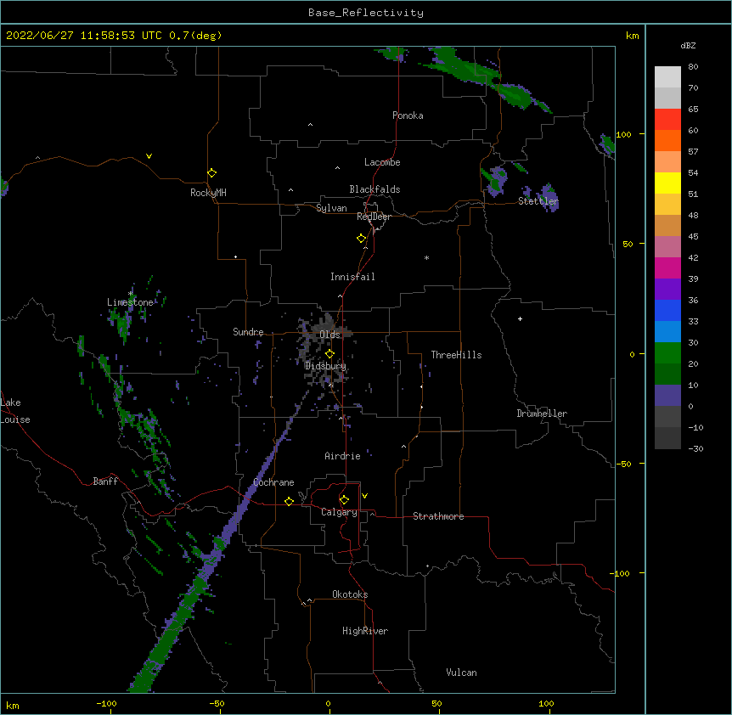This screenshot has height=715, width=732.
Task: Pick the bright yellow 51-54 dBZ legend band
Action: click(667, 183)
